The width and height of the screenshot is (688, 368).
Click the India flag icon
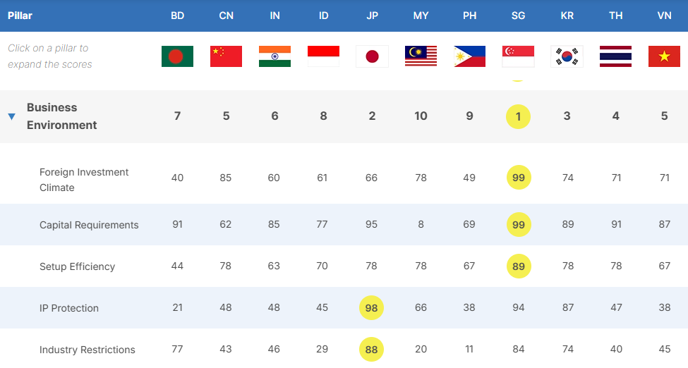tap(274, 56)
